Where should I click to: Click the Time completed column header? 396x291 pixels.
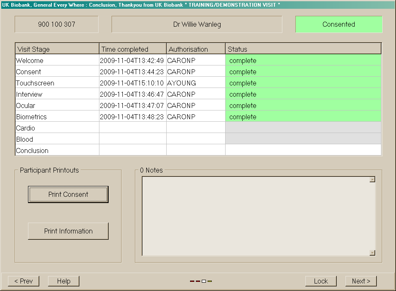click(x=132, y=49)
